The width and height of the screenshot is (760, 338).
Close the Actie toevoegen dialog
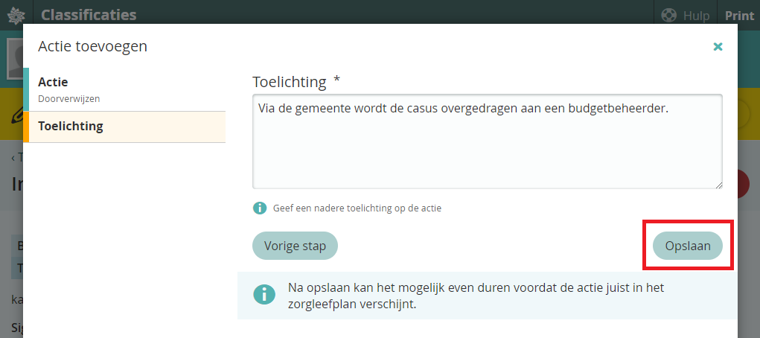[x=718, y=47]
